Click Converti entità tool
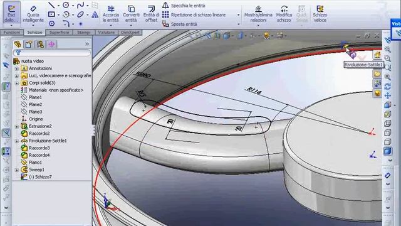The width and height of the screenshot is (401, 226). 131,14
